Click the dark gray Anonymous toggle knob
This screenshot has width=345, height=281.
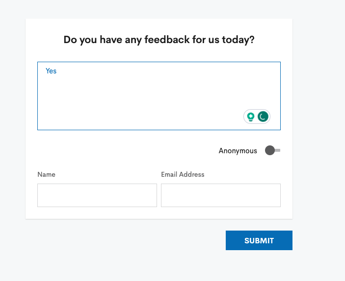(x=270, y=150)
